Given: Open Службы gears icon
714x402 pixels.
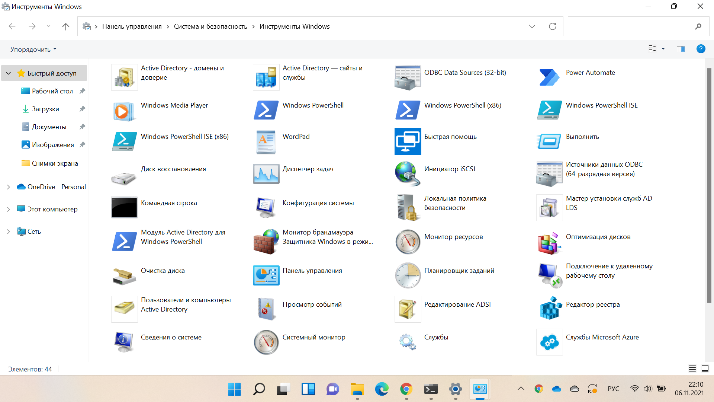Looking at the screenshot, I should tap(408, 342).
